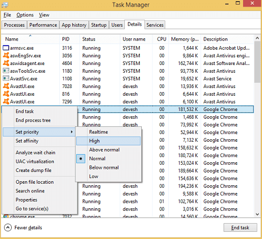Viewport: 262px width, 239px height.
Task: Choose End task in context menu
Action: (39, 112)
